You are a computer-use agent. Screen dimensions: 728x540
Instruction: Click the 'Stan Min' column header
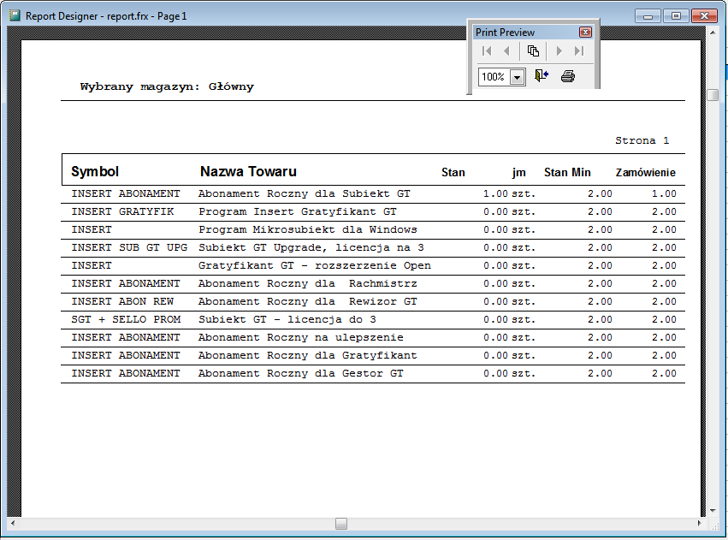[567, 173]
